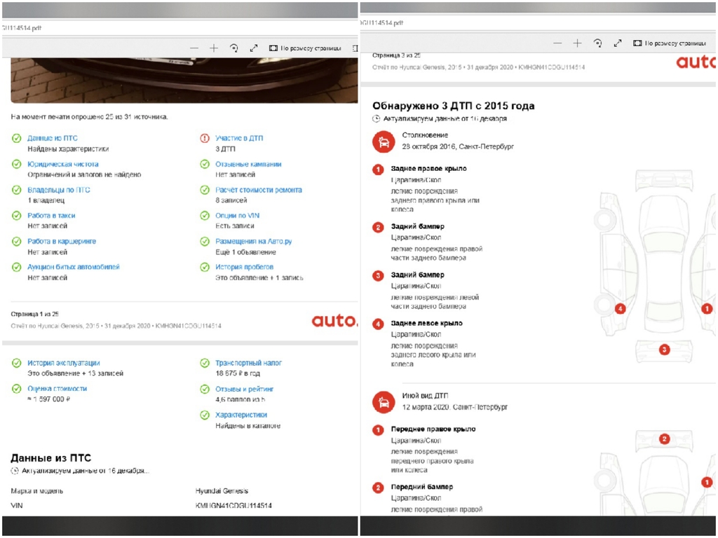The height and width of the screenshot is (538, 718).
Task: Click 'По размеру страницы' in the left viewer
Action: click(x=305, y=48)
